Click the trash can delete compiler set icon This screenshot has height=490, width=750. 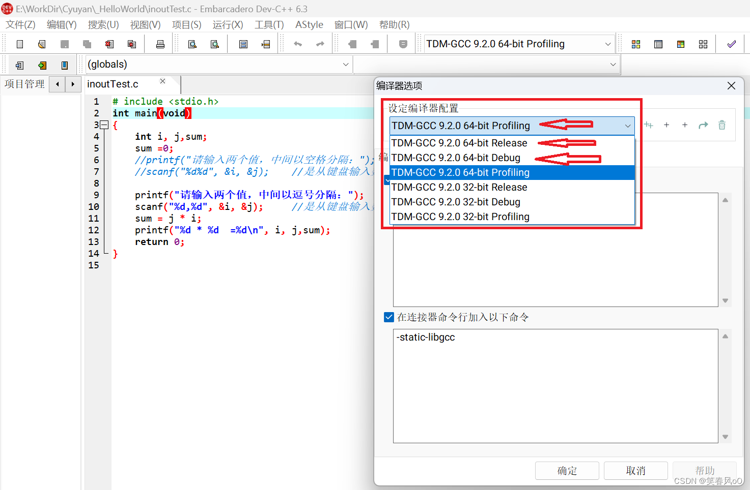tap(722, 125)
